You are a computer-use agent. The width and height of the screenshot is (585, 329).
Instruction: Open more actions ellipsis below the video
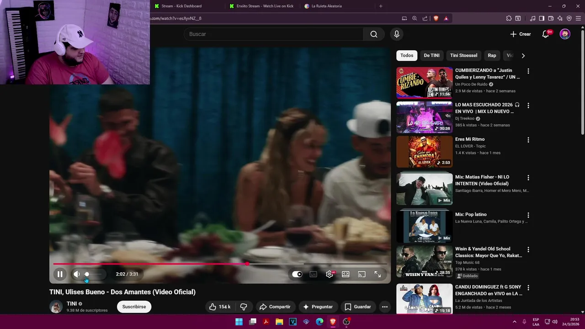[385, 307]
